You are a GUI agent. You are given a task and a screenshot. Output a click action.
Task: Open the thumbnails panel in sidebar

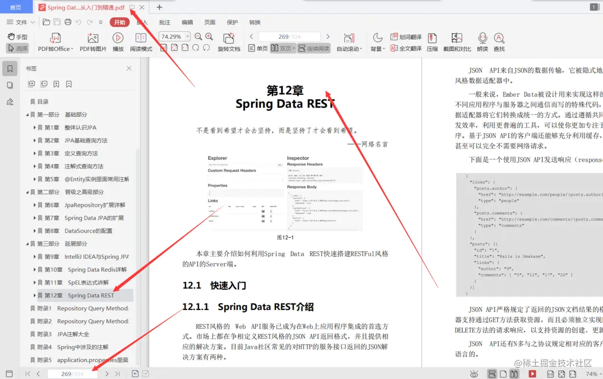(10, 85)
